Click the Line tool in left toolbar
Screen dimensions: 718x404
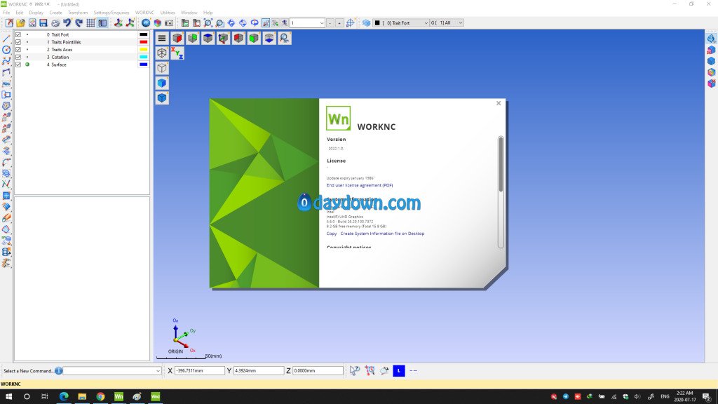pos(6,39)
